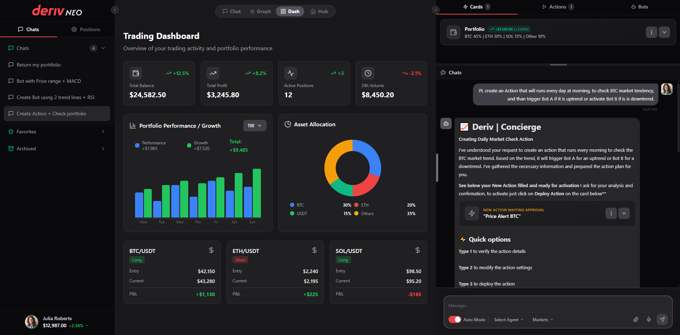This screenshot has height=335, width=680.
Task: Open Portfolio card three-dot menu
Action: tap(651, 32)
